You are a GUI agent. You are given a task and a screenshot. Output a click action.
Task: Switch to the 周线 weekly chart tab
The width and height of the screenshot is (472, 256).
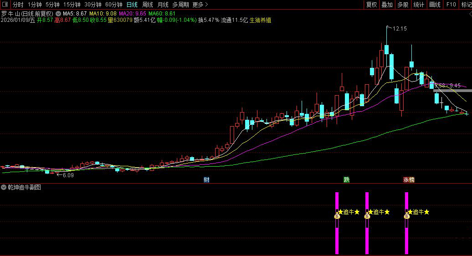point(147,5)
